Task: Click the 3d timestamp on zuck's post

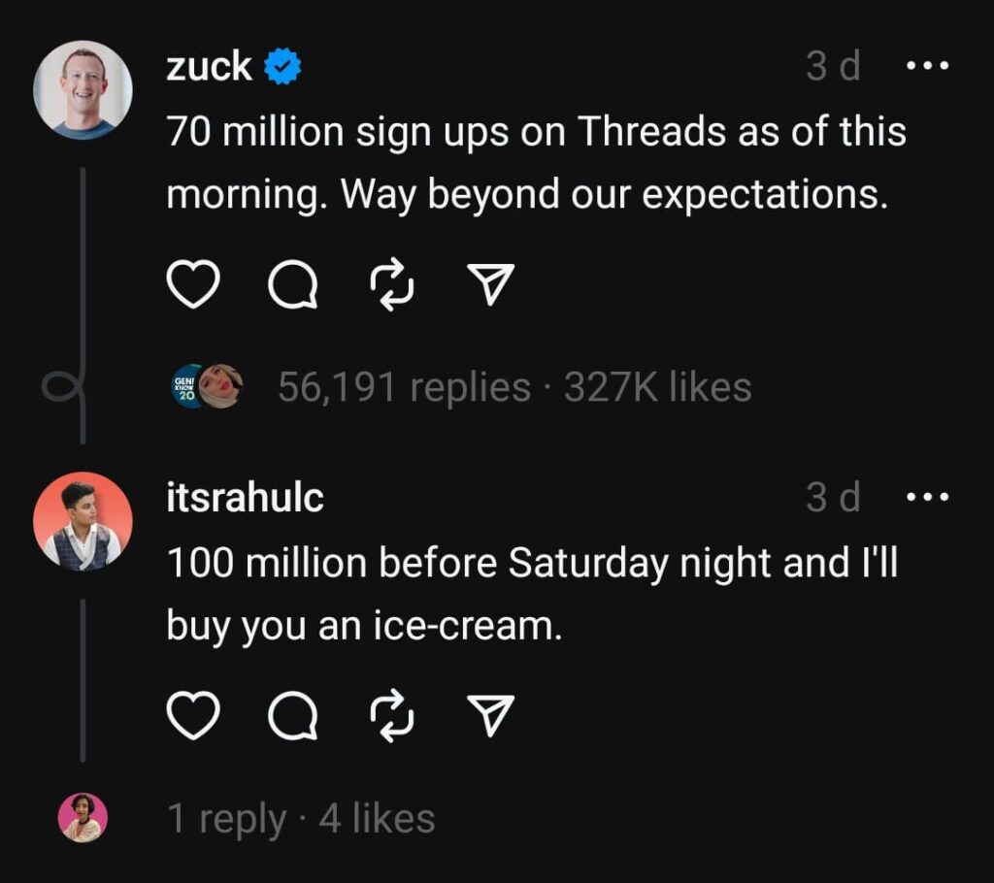Action: tap(830, 66)
